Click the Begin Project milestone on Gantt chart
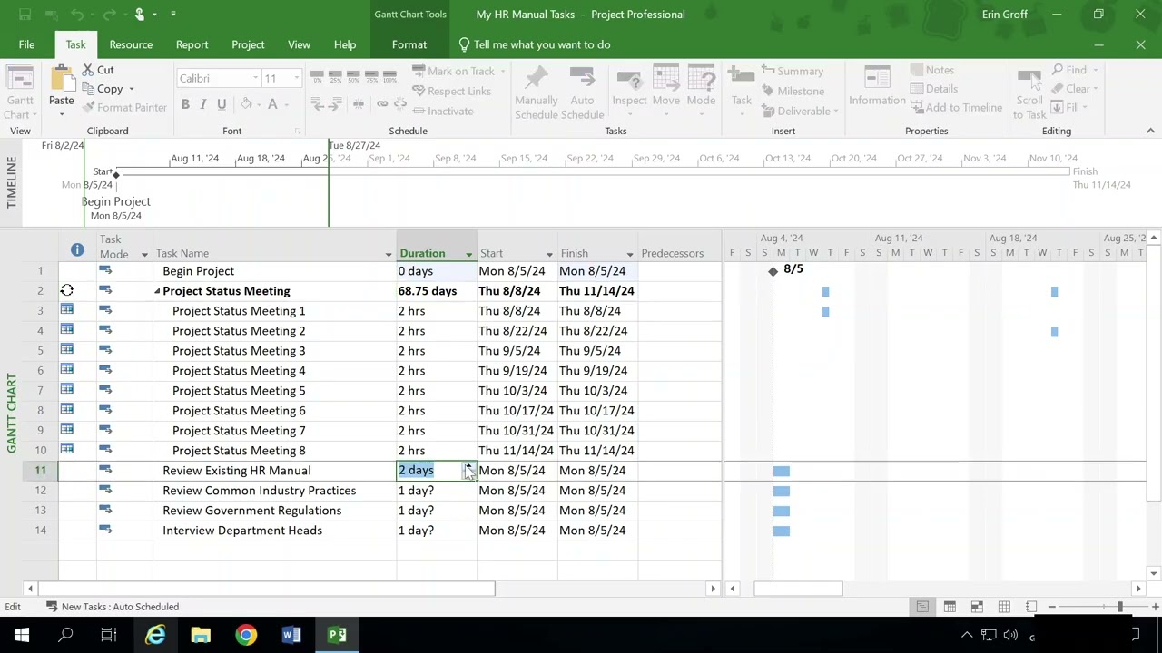This screenshot has width=1162, height=653. [773, 270]
